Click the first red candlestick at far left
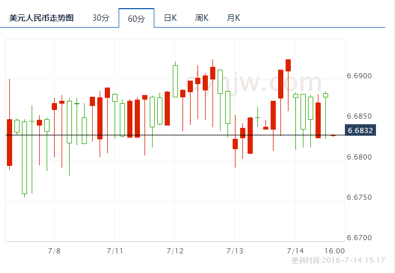Viewport: 395px width, 273px height. pos(10,142)
